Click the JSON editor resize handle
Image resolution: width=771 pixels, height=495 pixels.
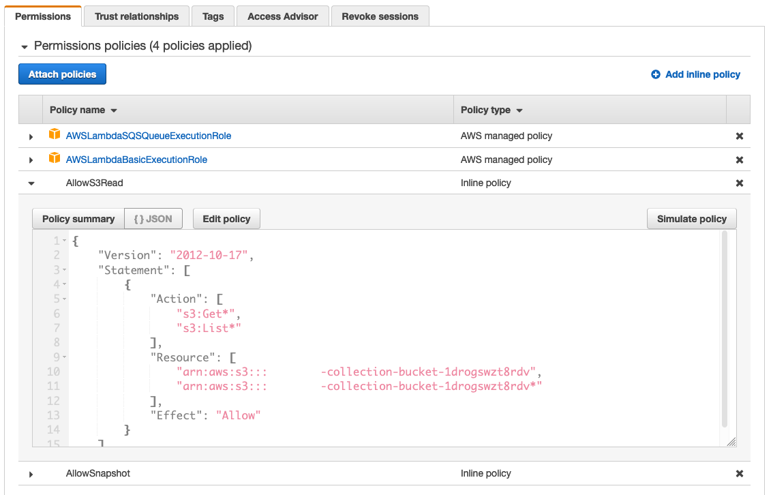pos(731,442)
